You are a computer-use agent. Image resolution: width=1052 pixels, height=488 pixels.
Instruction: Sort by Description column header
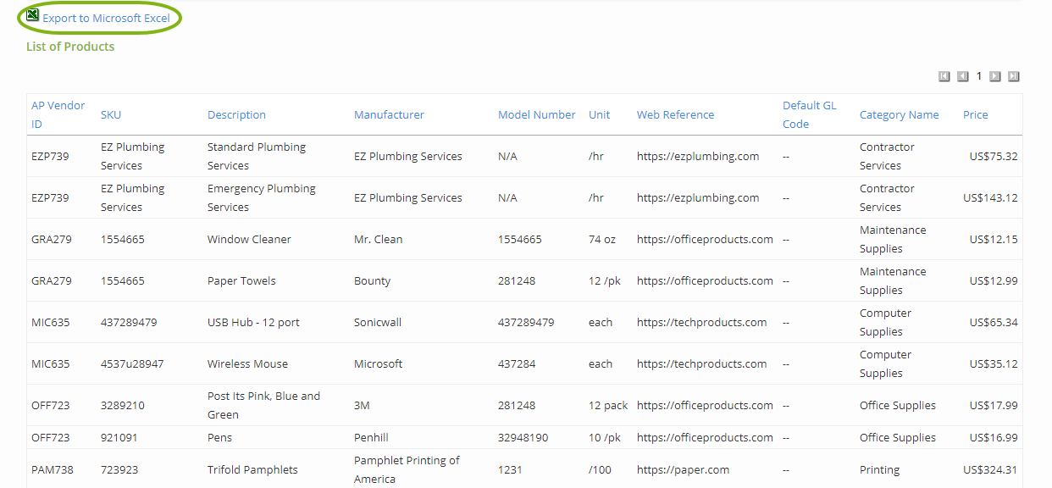point(236,114)
